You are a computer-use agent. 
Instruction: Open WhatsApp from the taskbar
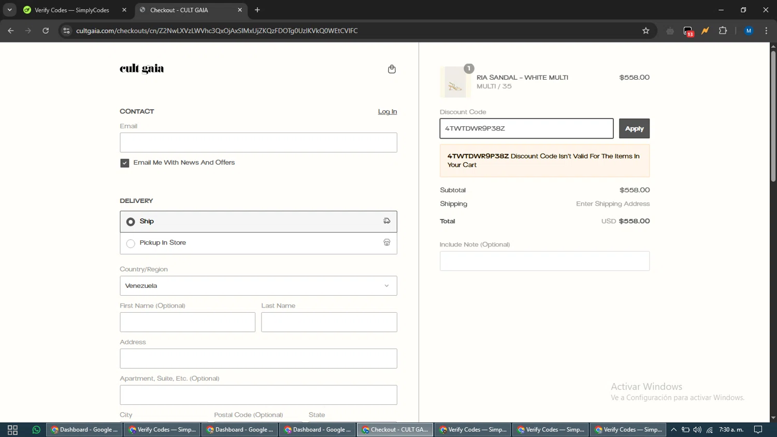[36, 430]
